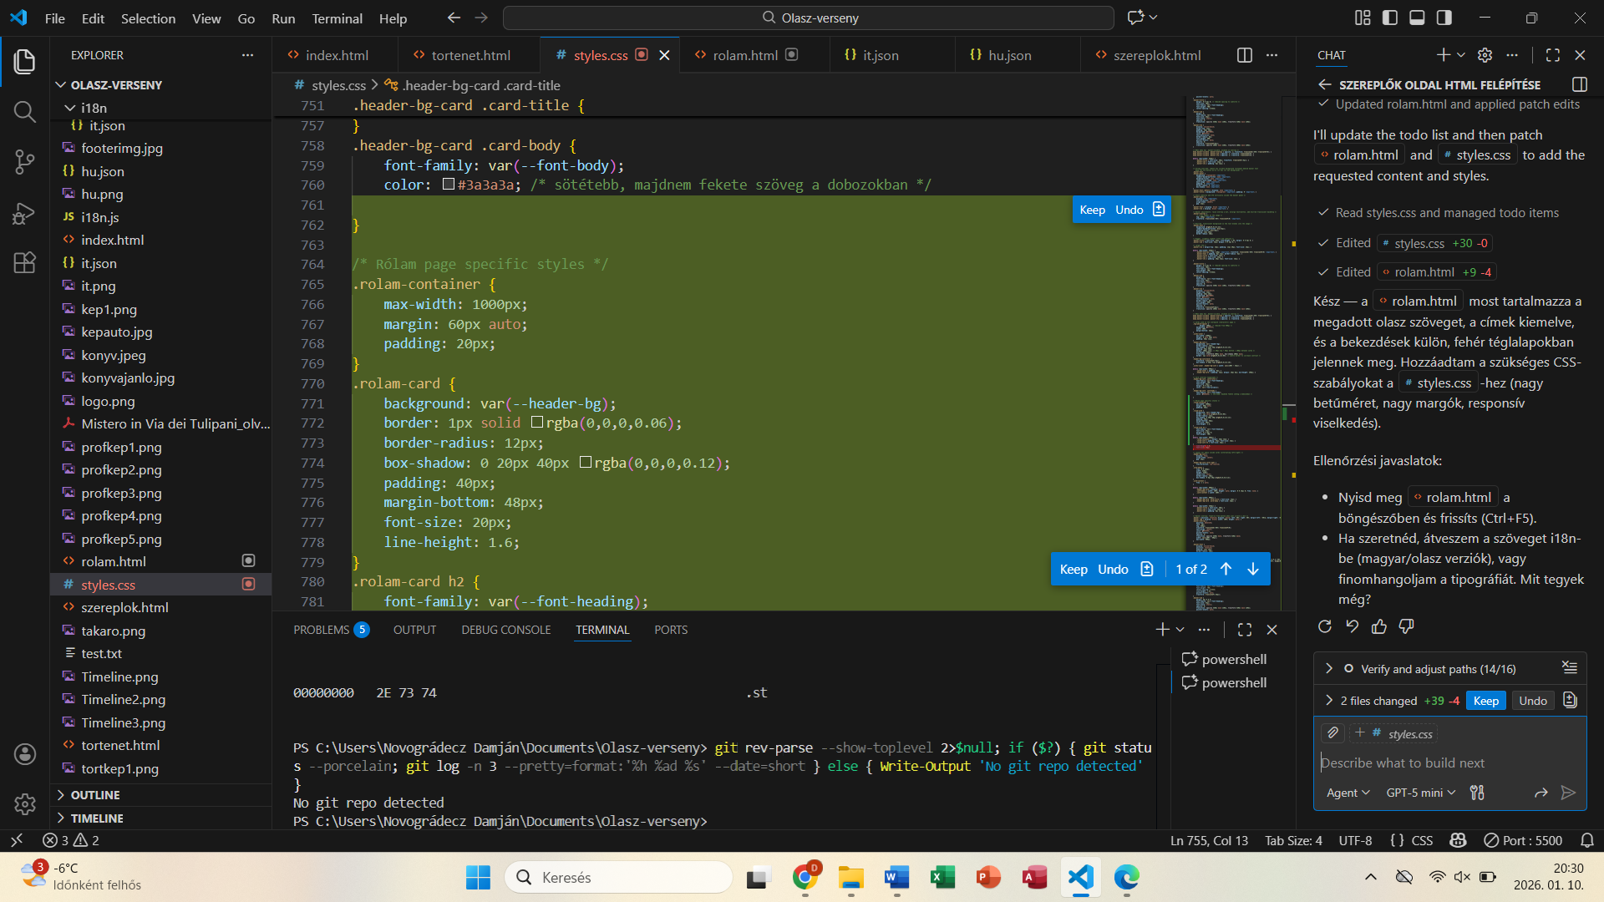Image resolution: width=1604 pixels, height=902 pixels.
Task: Click the #3a3a3a color swatch
Action: (x=449, y=185)
